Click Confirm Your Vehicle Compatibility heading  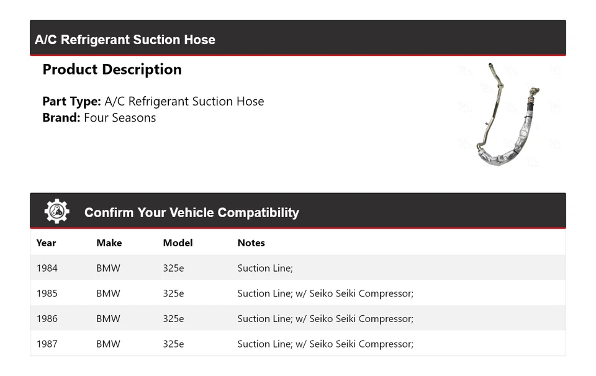pyautogui.click(x=191, y=212)
